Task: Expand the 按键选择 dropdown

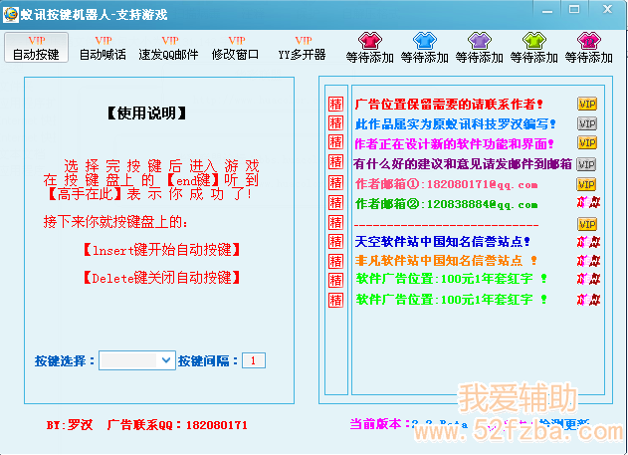Action: 166,360
